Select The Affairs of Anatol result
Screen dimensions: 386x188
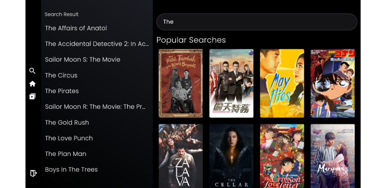point(76,28)
